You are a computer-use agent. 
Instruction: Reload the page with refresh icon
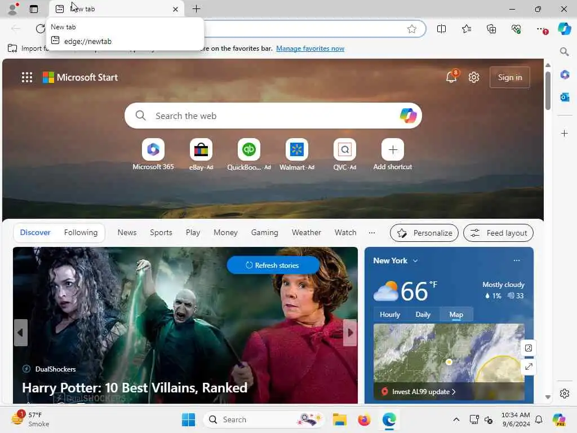(40, 29)
